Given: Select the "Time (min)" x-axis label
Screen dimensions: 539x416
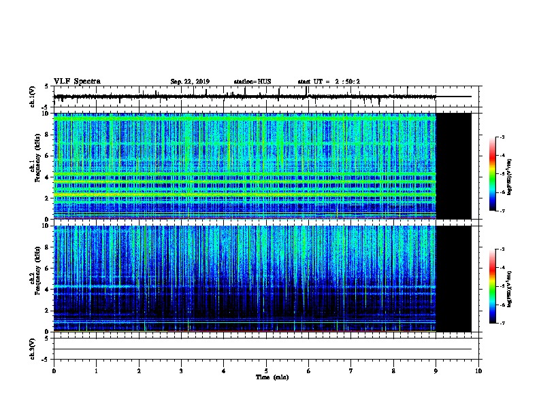Looking at the screenshot, I should click(x=272, y=377).
